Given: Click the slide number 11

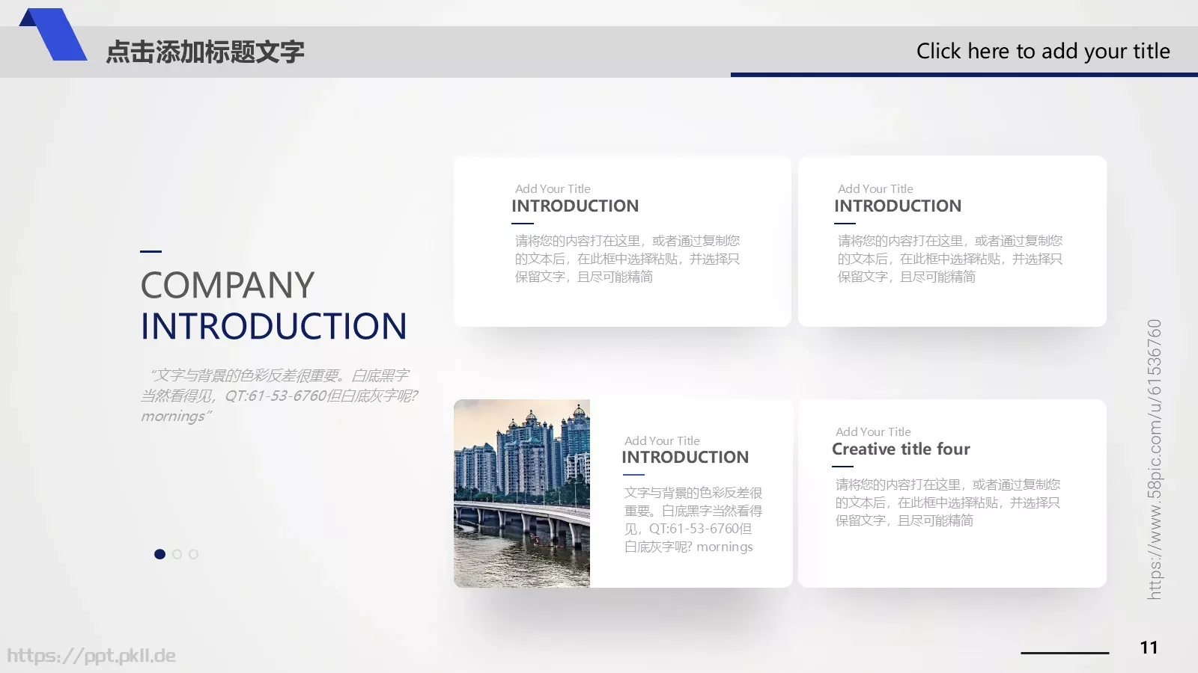Looking at the screenshot, I should pyautogui.click(x=1149, y=648).
